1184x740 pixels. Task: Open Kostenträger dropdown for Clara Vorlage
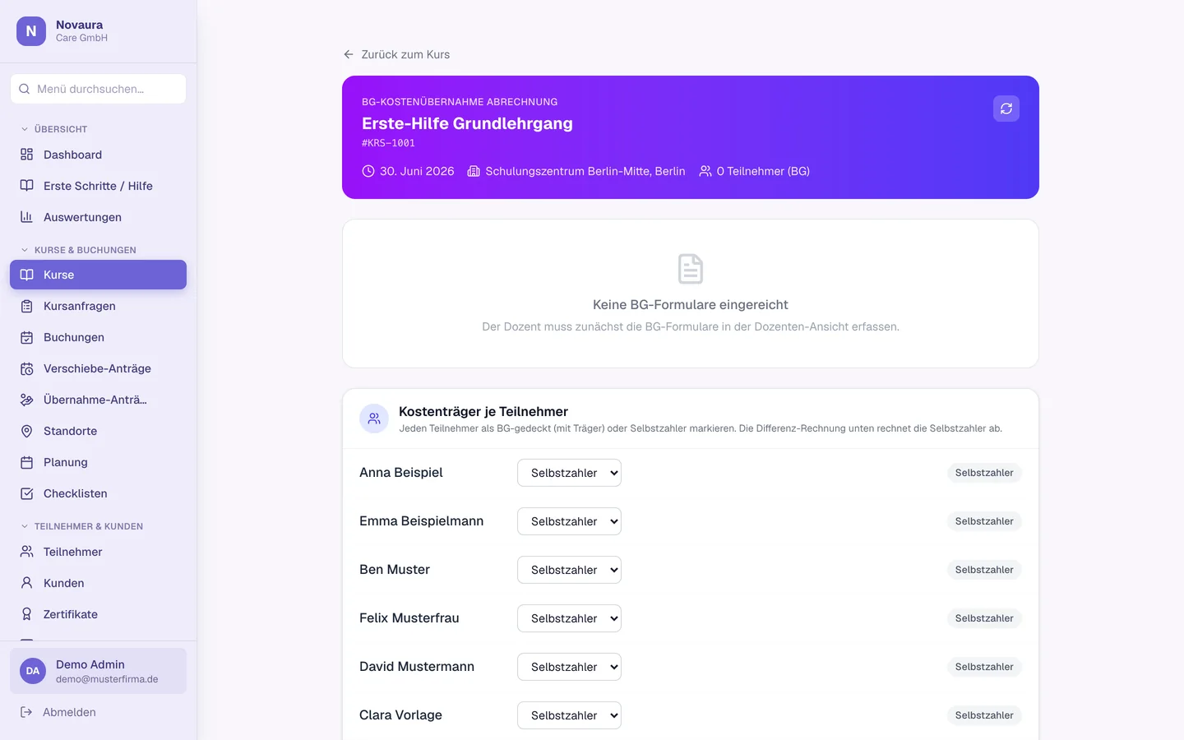pos(569,715)
